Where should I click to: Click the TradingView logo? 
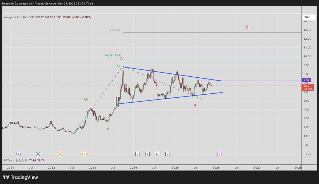coord(20,177)
